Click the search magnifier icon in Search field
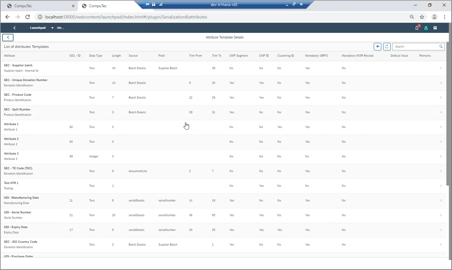The height and width of the screenshot is (270, 452). 441,46
